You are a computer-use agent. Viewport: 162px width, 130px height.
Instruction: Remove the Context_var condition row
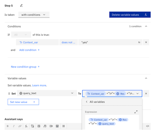[x=146, y=42]
